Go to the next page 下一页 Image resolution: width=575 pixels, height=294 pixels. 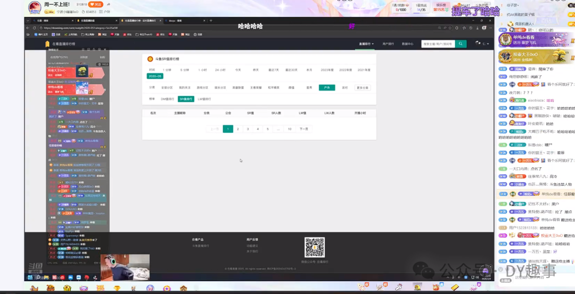coord(304,129)
